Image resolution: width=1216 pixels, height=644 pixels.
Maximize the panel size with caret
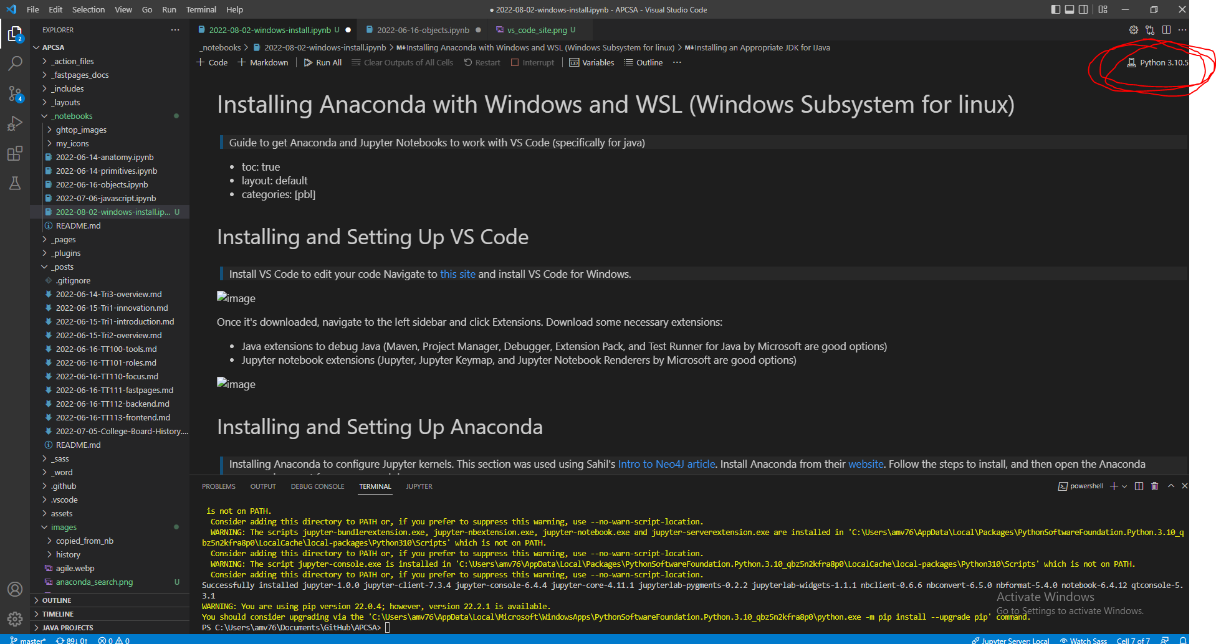click(x=1171, y=486)
